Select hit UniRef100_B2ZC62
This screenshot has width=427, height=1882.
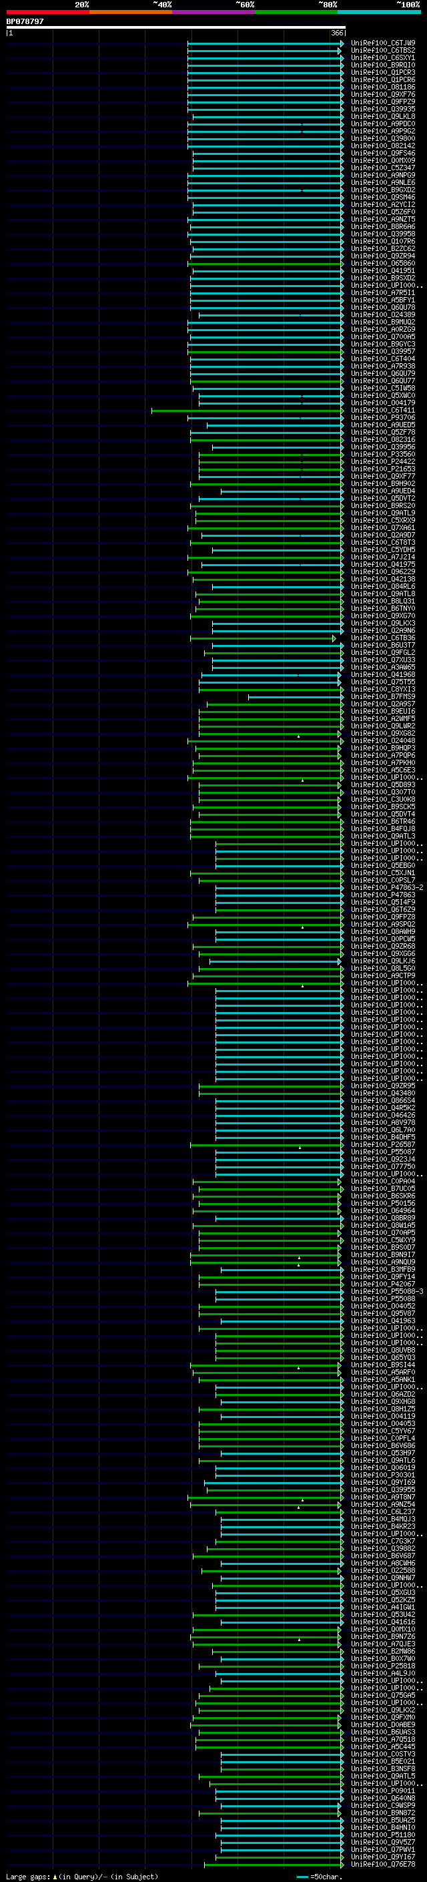383,248
